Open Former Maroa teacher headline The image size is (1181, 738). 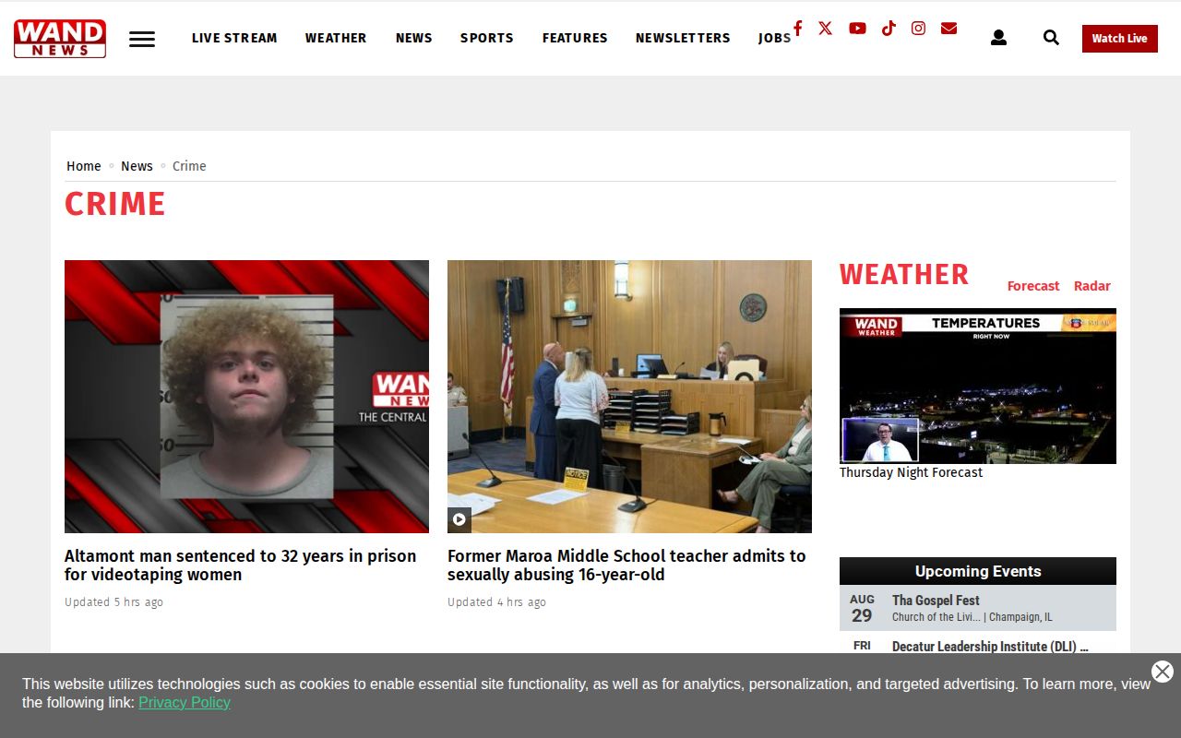point(626,565)
